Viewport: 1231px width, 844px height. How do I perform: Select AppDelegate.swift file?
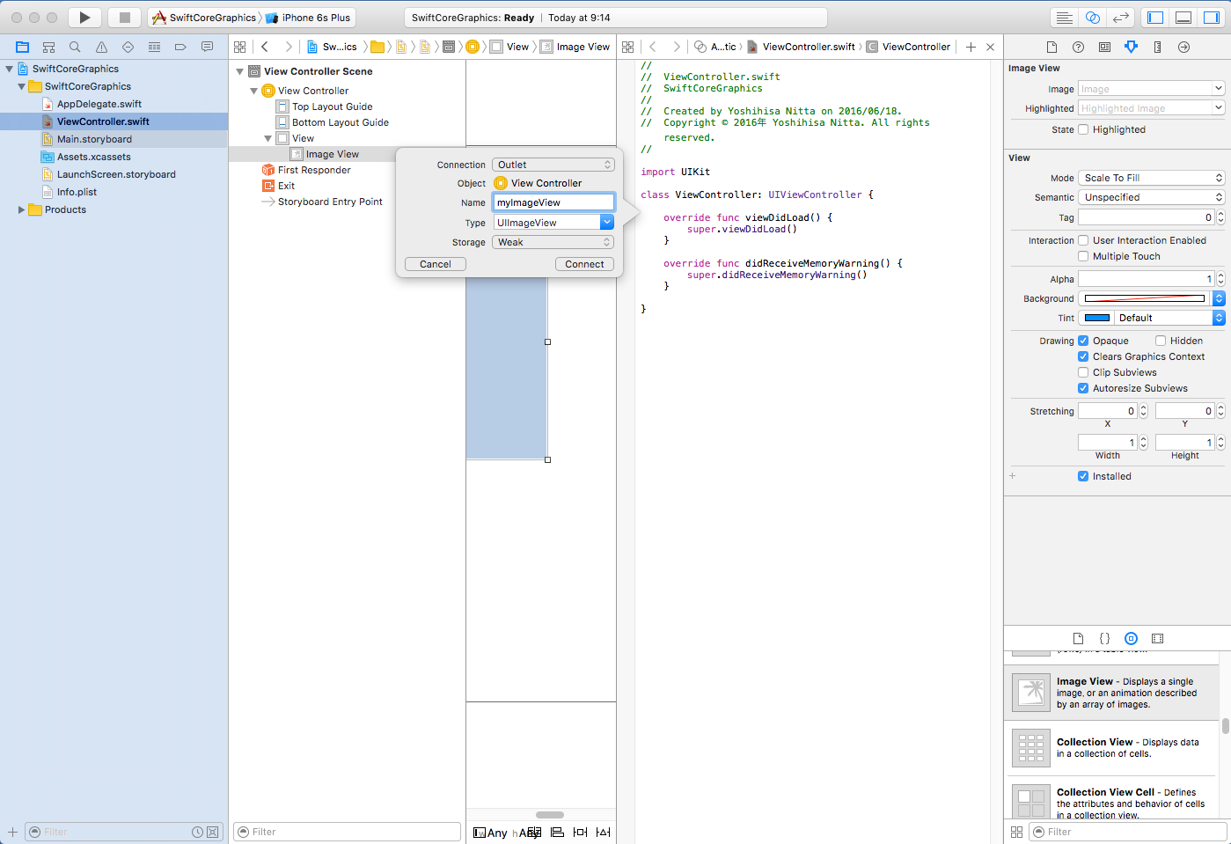point(99,104)
